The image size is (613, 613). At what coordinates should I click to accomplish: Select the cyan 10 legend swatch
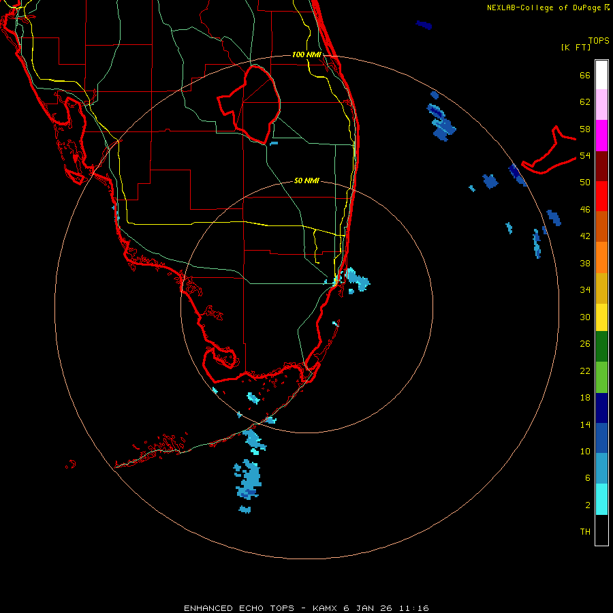coord(601,499)
